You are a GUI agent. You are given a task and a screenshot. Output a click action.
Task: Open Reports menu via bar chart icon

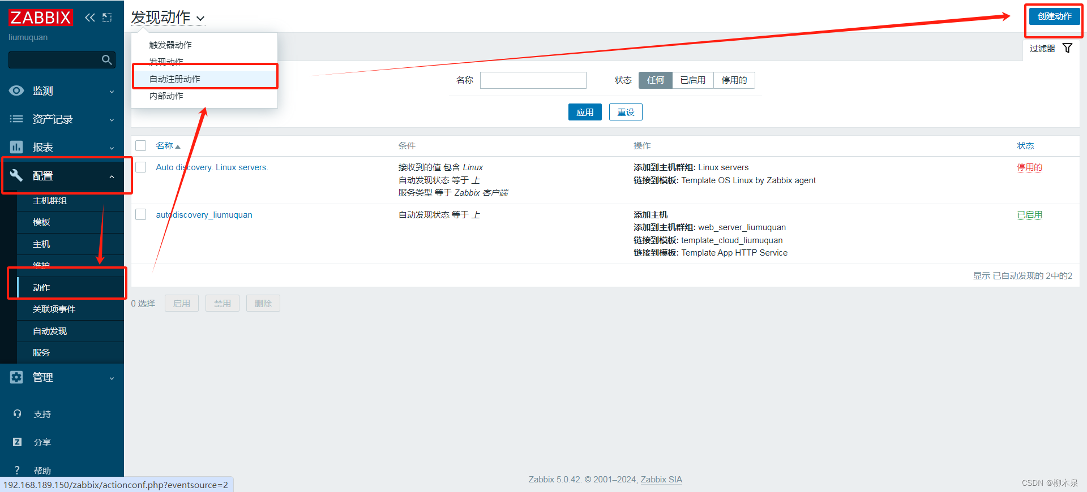(16, 147)
